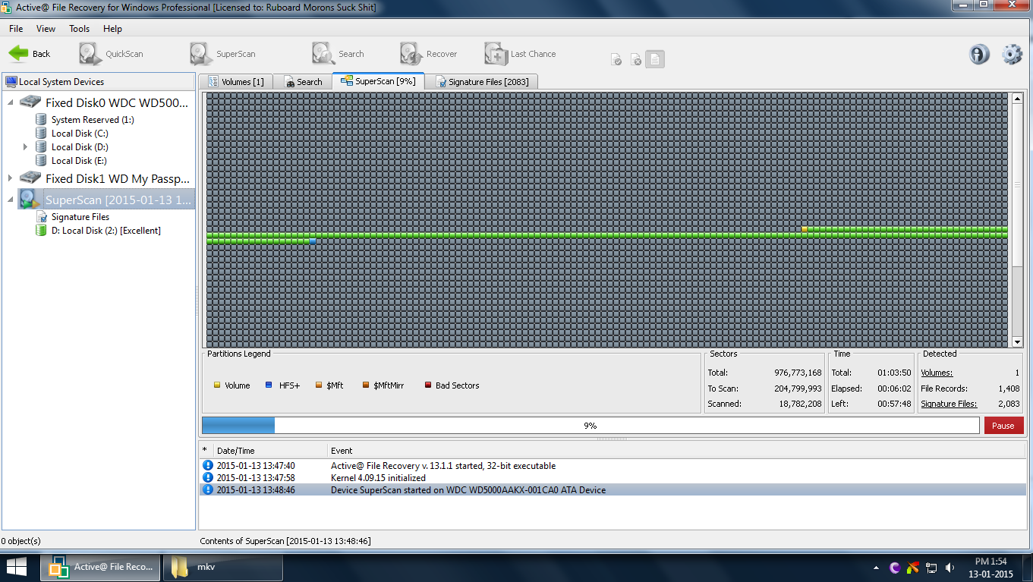This screenshot has width=1033, height=582.
Task: Click the green Back arrow icon
Action: point(19,54)
